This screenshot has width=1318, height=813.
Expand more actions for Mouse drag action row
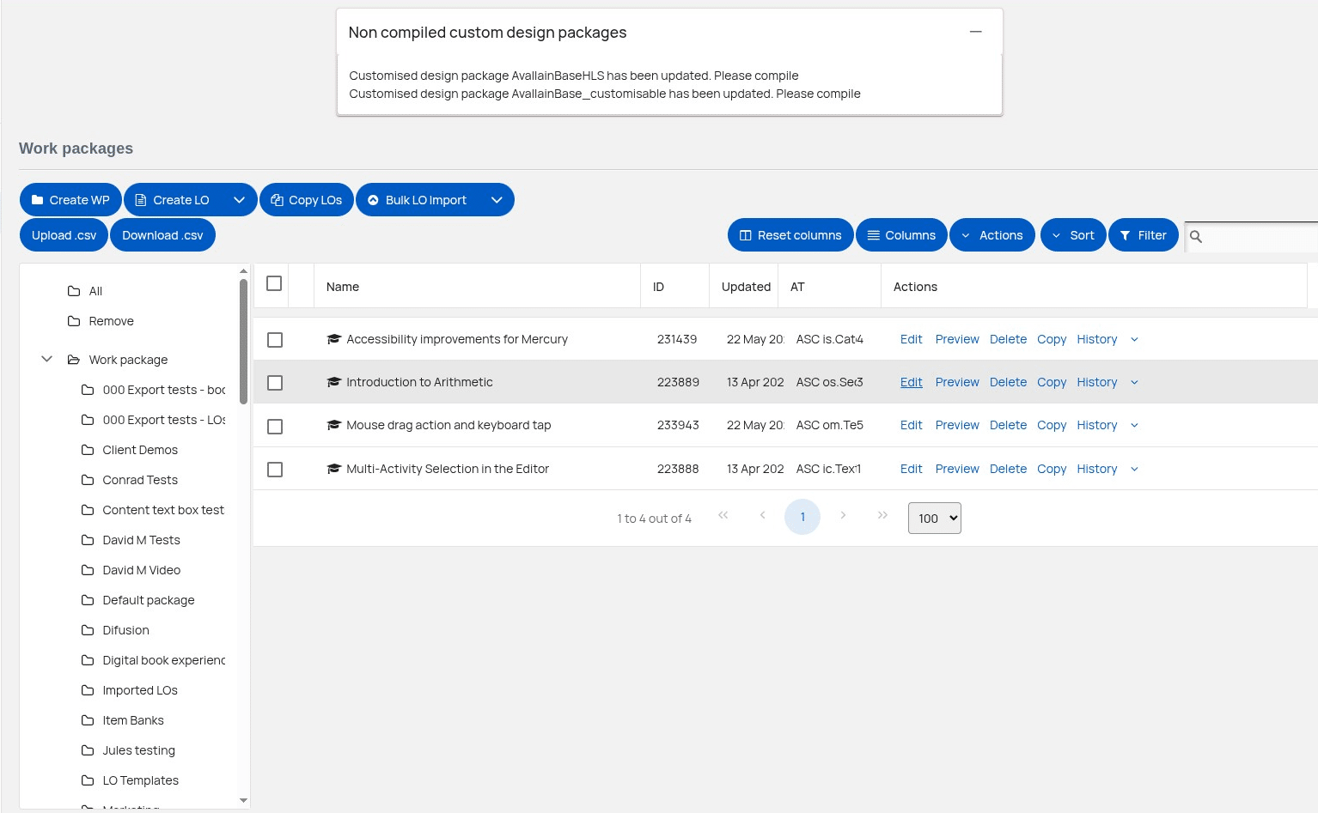point(1134,426)
